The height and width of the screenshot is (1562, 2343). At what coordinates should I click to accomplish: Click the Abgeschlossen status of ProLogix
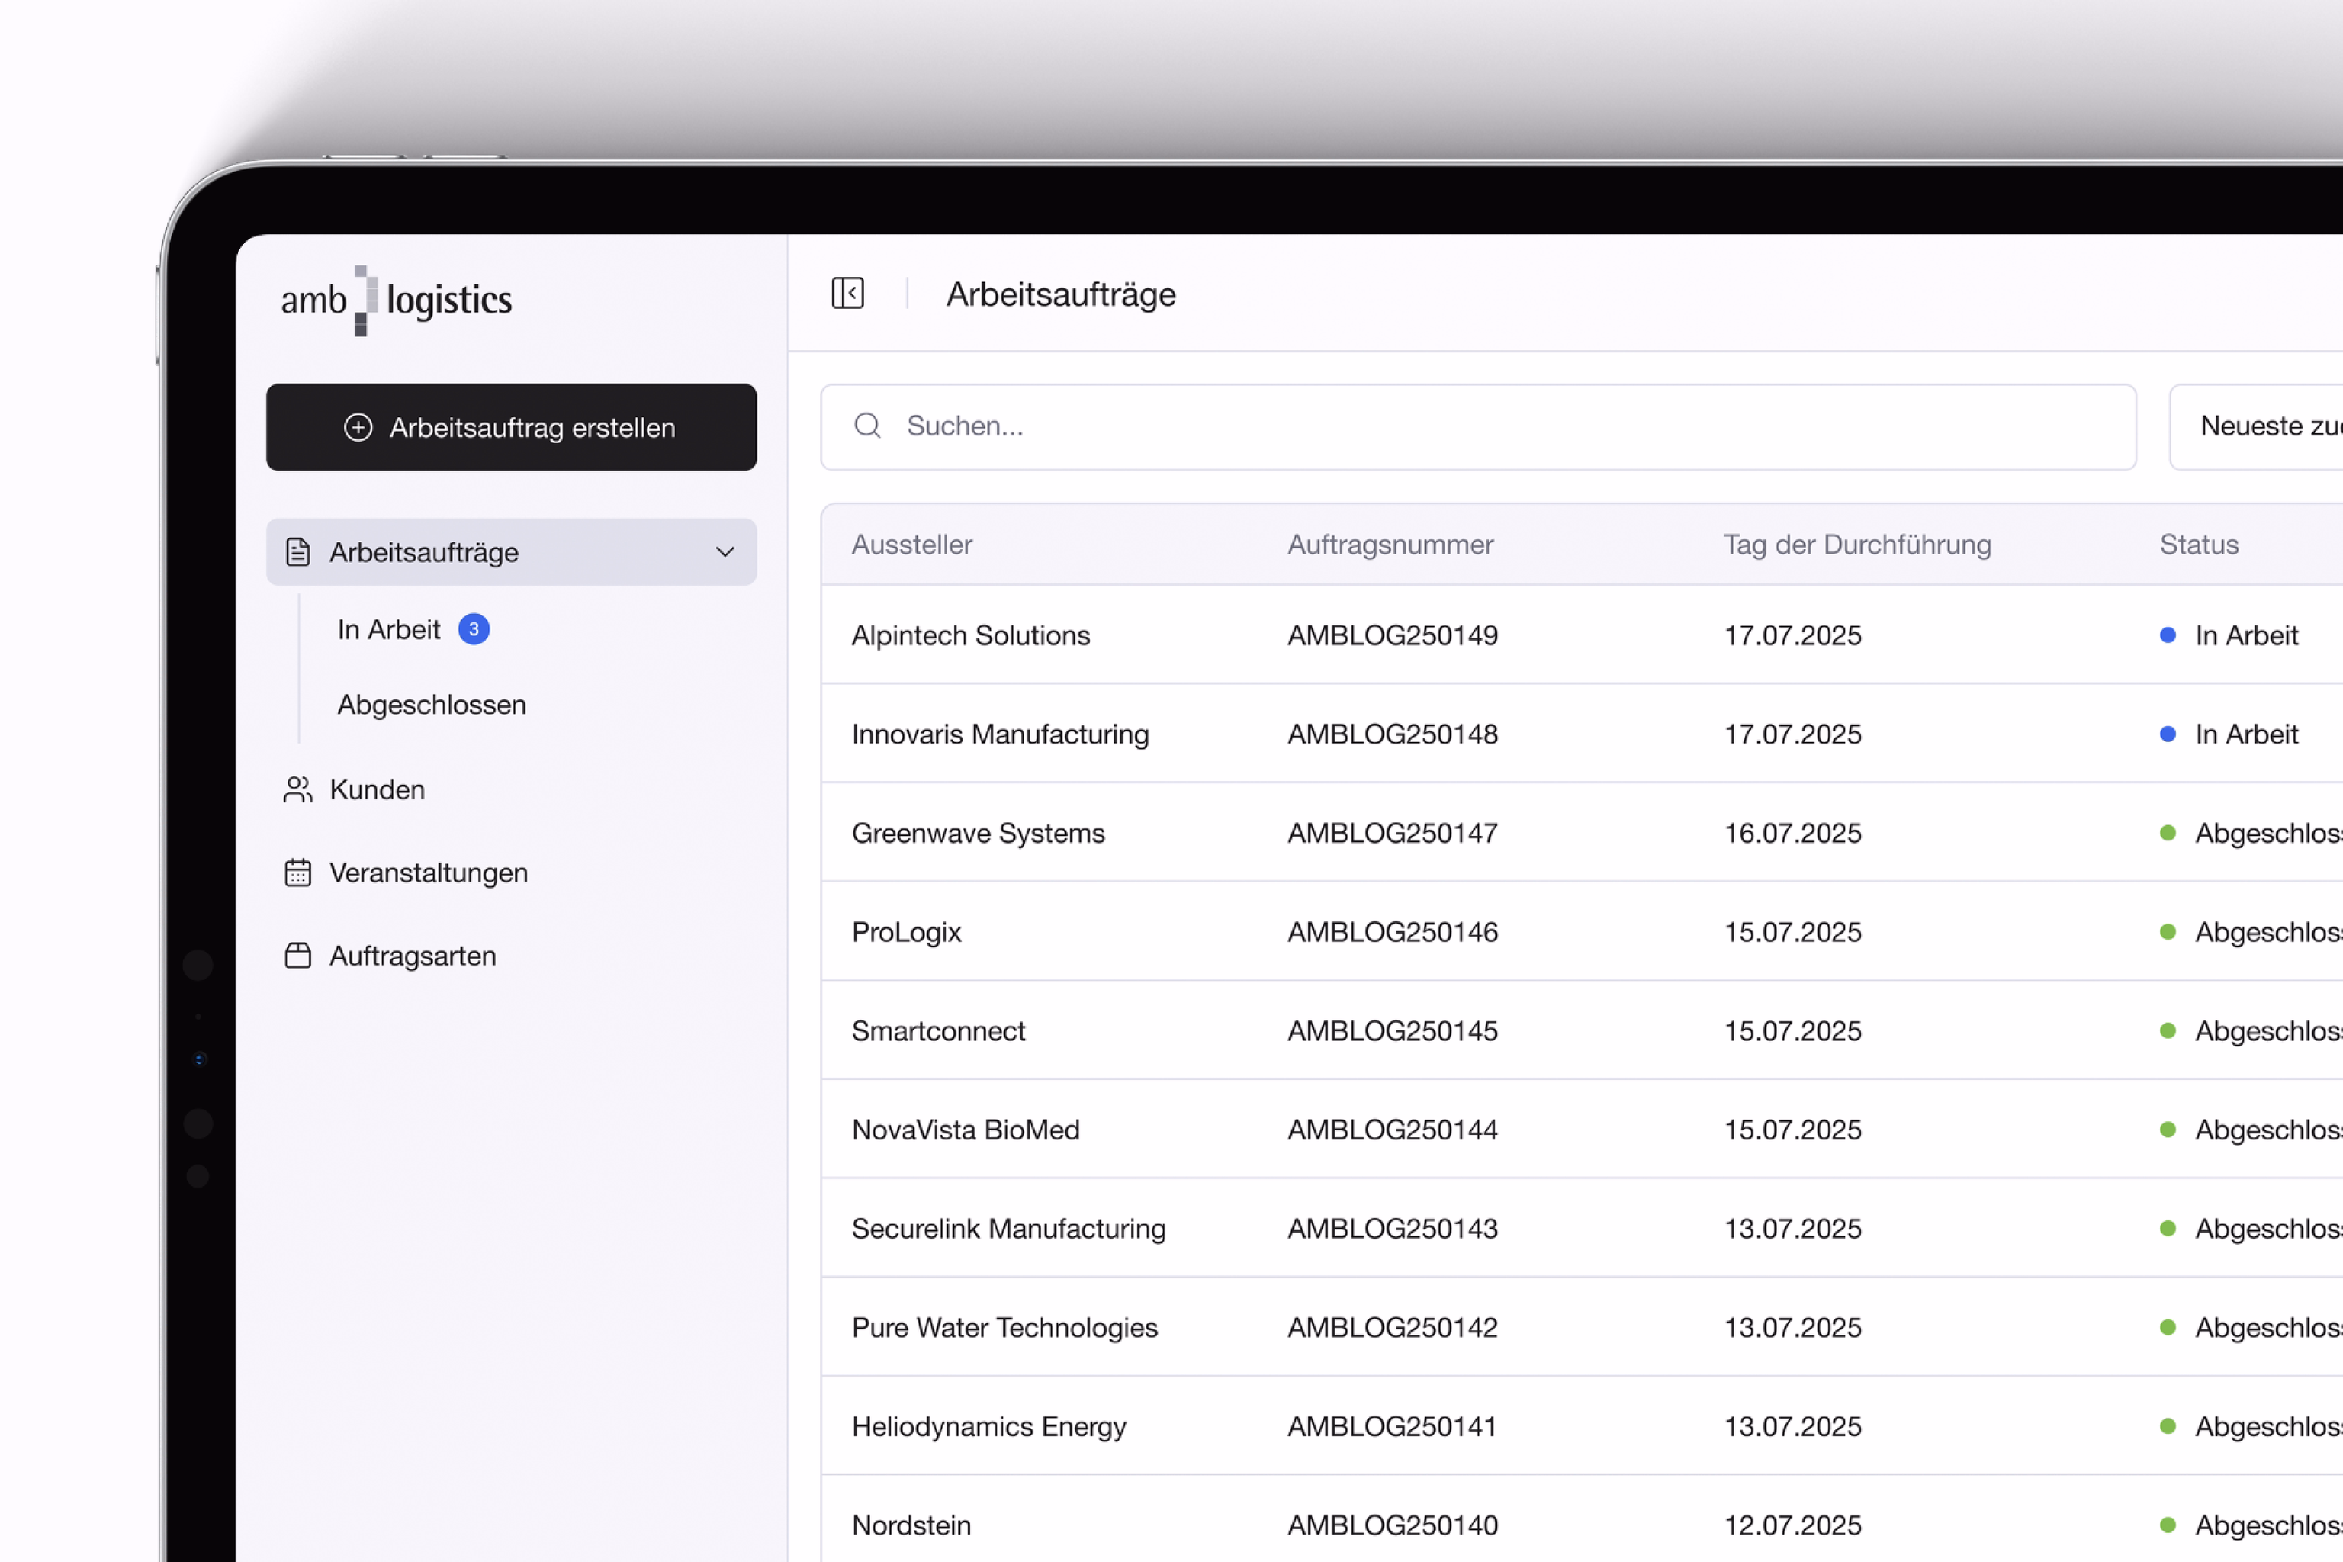(x=2251, y=931)
